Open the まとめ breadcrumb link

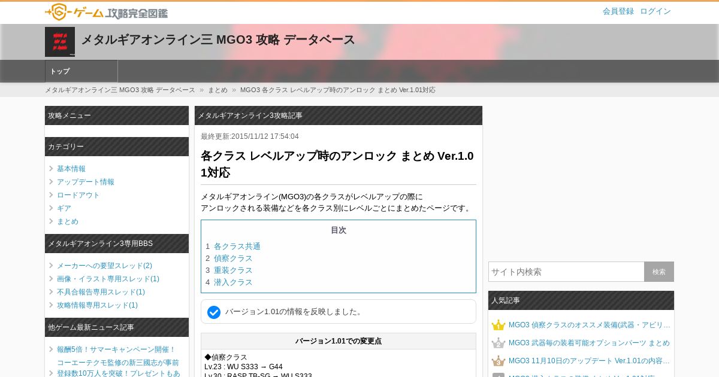217,90
